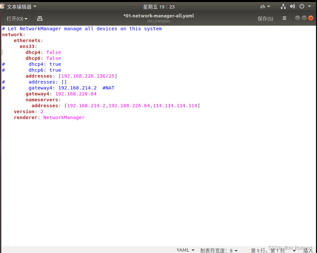Click dhcp4: false value to edit it

click(x=54, y=52)
